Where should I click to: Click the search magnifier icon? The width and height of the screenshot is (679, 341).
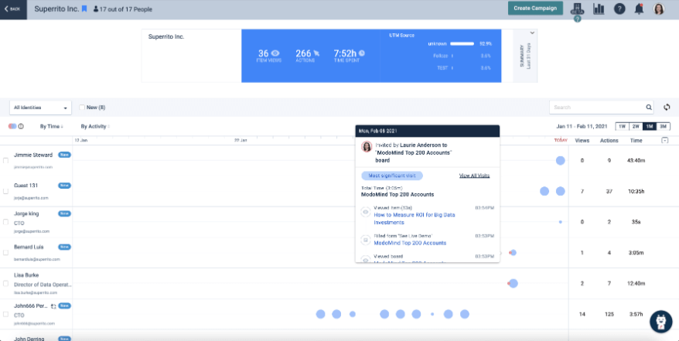click(x=649, y=107)
